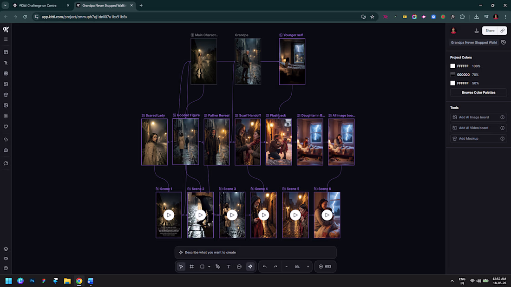Open the shape tool dropdown arrow
This screenshot has width=511, height=287.
210,267
